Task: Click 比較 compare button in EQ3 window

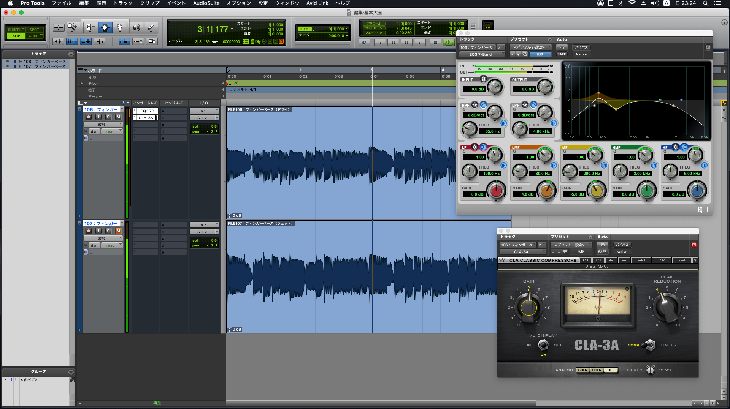Action: [540, 54]
